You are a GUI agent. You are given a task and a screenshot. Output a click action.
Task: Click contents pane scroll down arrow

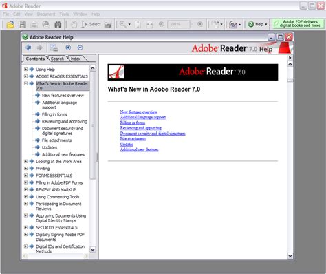93,250
